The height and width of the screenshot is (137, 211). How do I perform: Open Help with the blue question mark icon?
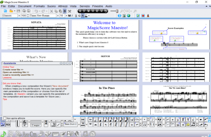pos(120,16)
